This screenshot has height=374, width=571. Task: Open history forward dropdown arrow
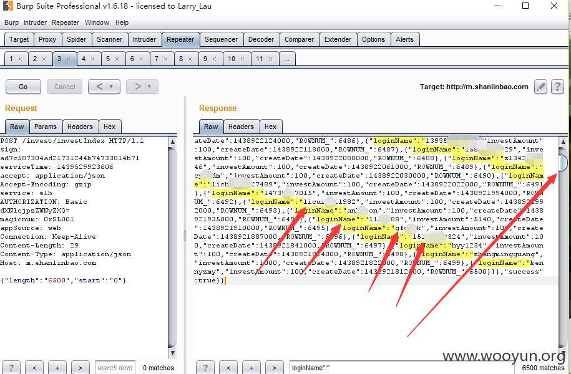point(149,87)
